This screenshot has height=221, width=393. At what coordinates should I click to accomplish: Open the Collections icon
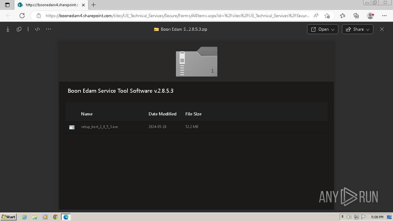point(356,16)
